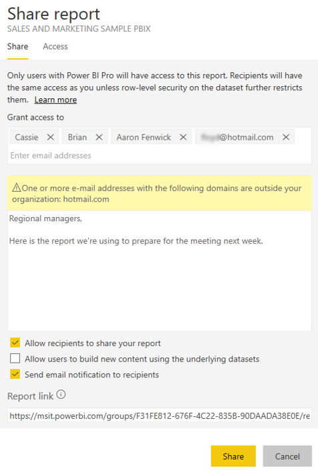Remove the hotmail.com address chip
318x471 pixels.
coord(286,137)
